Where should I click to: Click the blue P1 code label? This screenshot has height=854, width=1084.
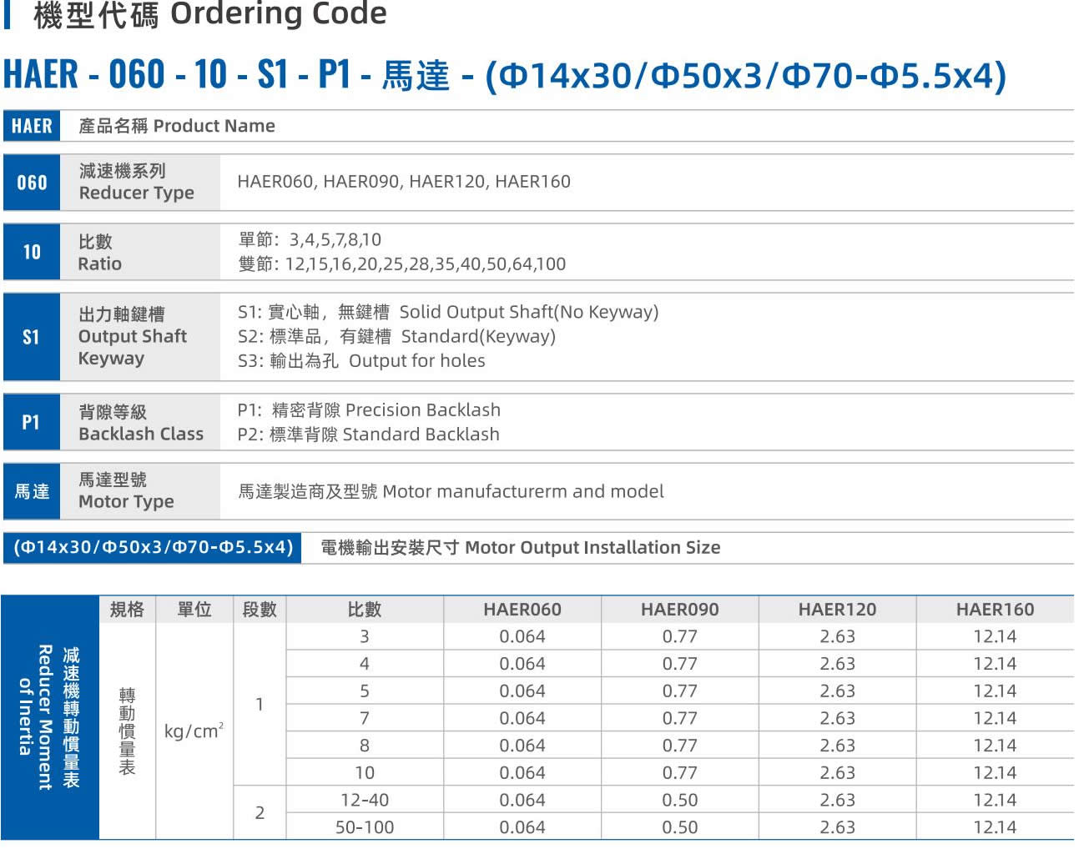coord(32,422)
